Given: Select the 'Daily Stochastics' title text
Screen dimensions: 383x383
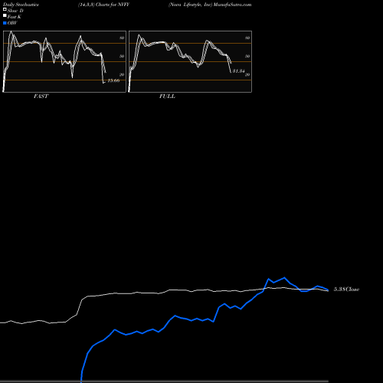Looking at the screenshot, I should coord(21,5).
